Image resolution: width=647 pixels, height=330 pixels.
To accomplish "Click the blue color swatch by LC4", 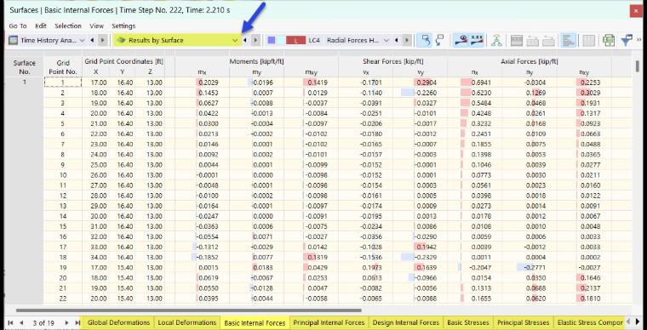I will 271,40.
